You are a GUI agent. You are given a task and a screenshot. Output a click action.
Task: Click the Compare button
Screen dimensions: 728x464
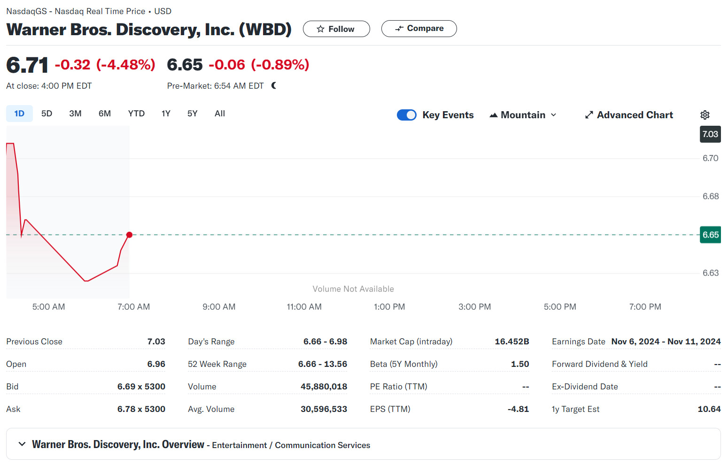pyautogui.click(x=419, y=29)
